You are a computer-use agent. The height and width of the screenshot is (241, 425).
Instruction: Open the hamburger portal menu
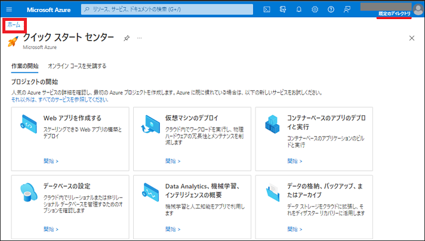click(x=9, y=10)
